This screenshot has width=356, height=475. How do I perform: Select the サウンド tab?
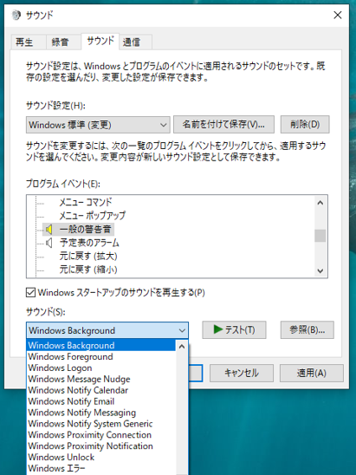coord(100,41)
